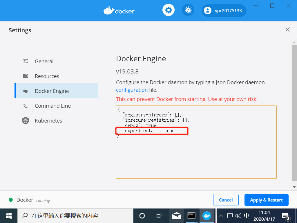
Task: Open the Kubernetes settings tab
Action: pyautogui.click(x=56, y=121)
